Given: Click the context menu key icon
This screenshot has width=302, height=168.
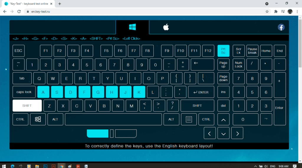Looking at the screenshot, I should pos(189,119).
